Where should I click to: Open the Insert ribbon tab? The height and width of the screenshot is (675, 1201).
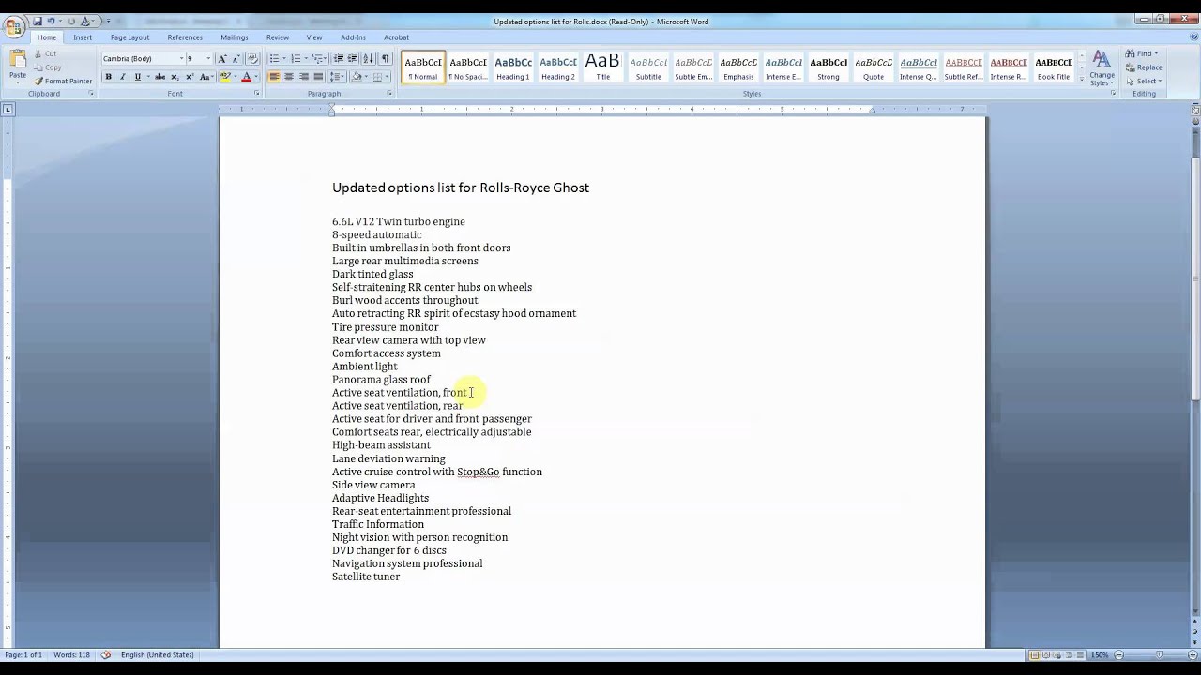click(x=83, y=37)
